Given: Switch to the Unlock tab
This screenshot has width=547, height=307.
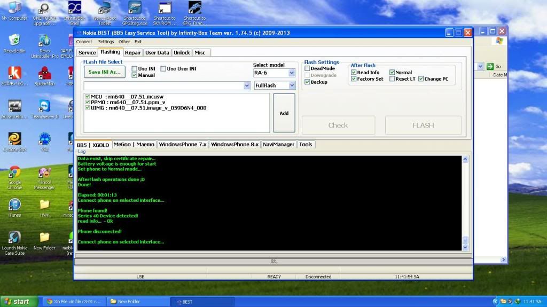Looking at the screenshot, I should point(182,53).
